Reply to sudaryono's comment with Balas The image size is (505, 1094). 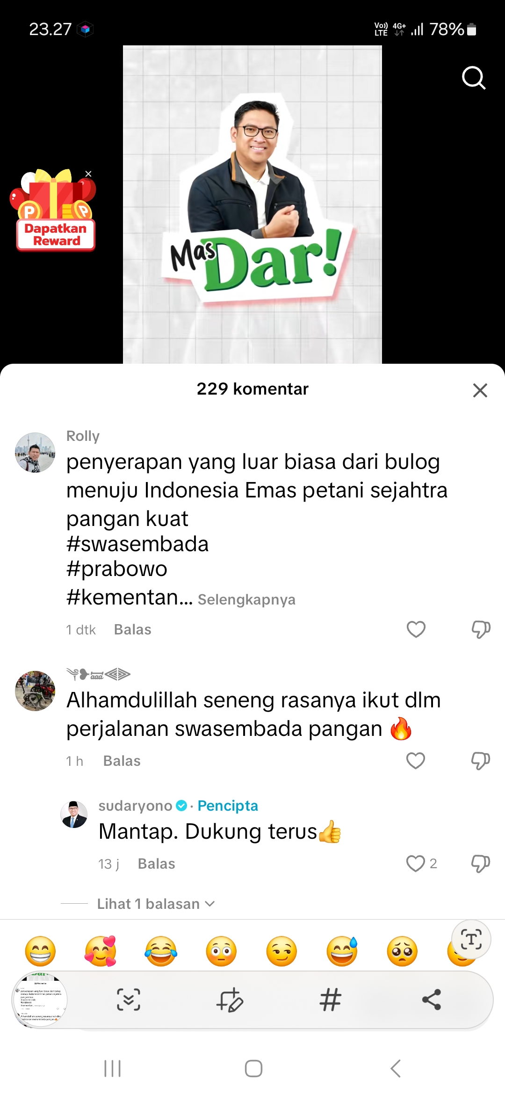(156, 864)
